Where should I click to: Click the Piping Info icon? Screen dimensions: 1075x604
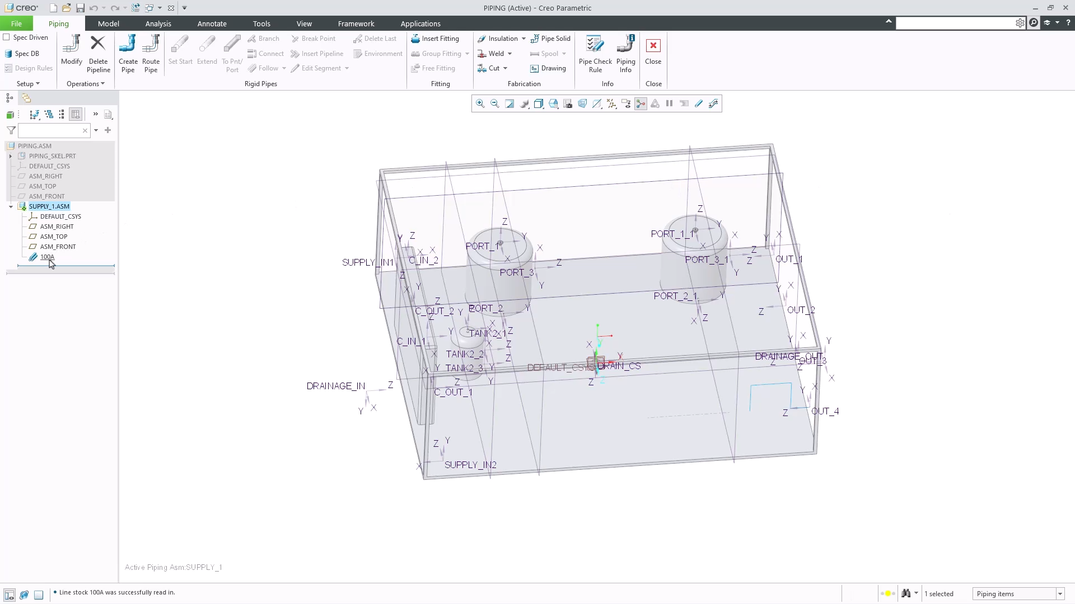625,54
